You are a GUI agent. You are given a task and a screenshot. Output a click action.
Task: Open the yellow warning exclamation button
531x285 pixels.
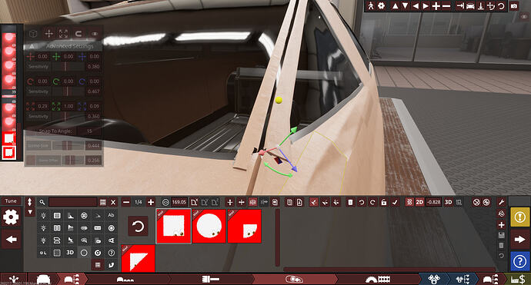(x=519, y=217)
